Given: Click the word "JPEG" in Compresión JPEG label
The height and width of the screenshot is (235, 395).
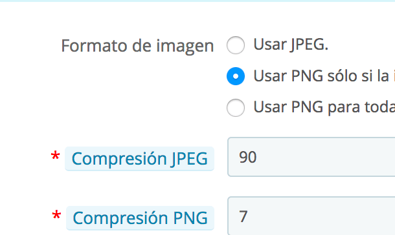Looking at the screenshot, I should (x=189, y=159).
